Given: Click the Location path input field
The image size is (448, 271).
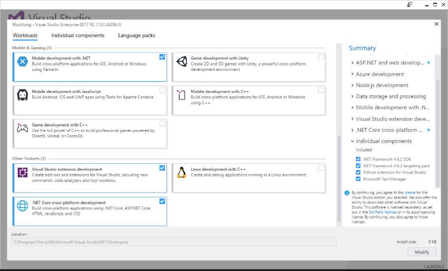Looking at the screenshot, I should (174, 242).
